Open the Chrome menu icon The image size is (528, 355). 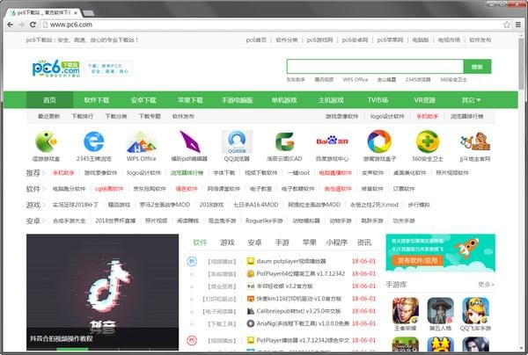point(518,25)
